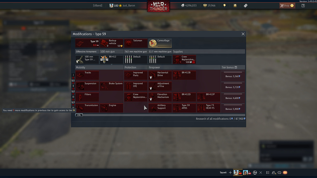Click the add squad member plus button

pos(230,173)
